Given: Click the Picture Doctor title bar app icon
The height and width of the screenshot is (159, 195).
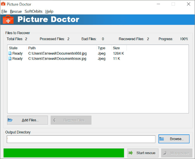Looking at the screenshot, I should click(3, 4).
